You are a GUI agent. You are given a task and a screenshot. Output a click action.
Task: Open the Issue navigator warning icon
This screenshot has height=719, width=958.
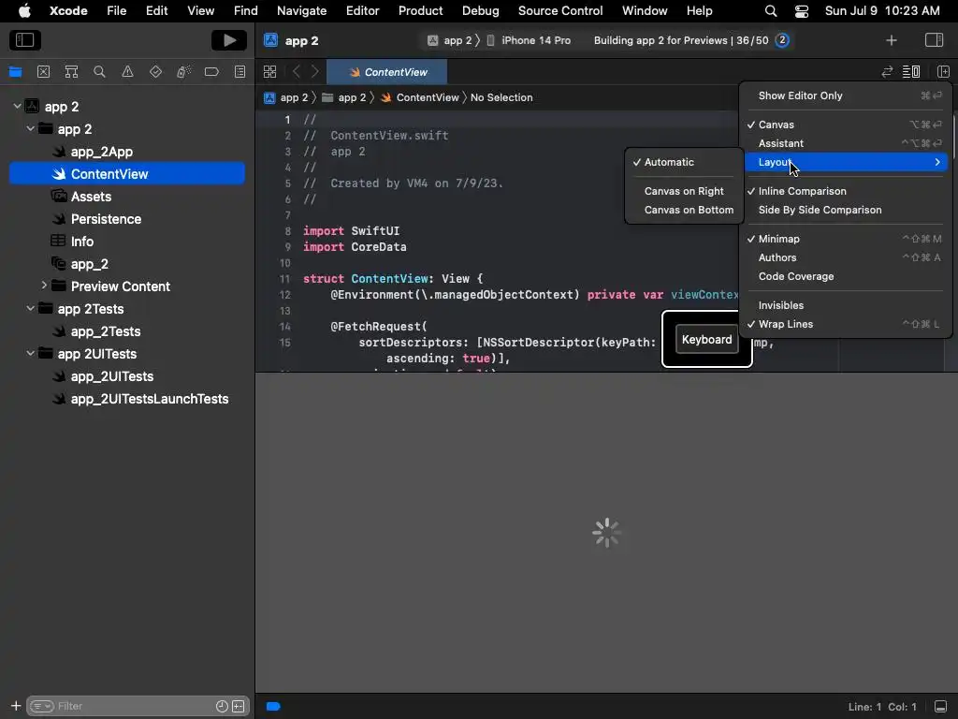[x=127, y=72]
